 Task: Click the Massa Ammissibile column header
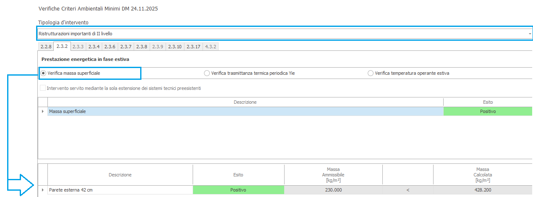[333, 174]
